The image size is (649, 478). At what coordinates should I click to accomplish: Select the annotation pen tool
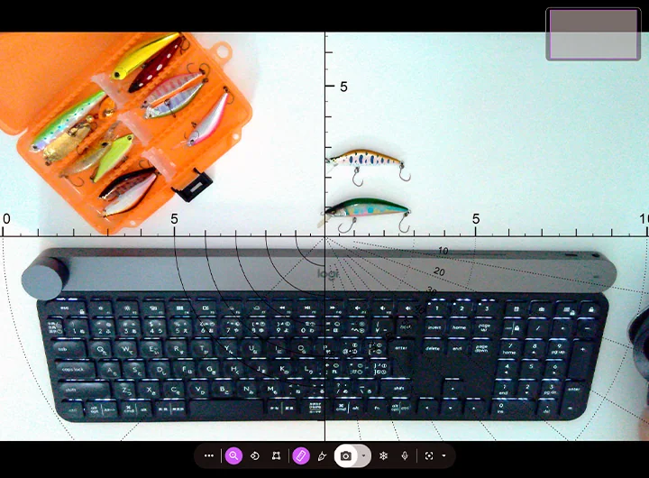click(322, 456)
